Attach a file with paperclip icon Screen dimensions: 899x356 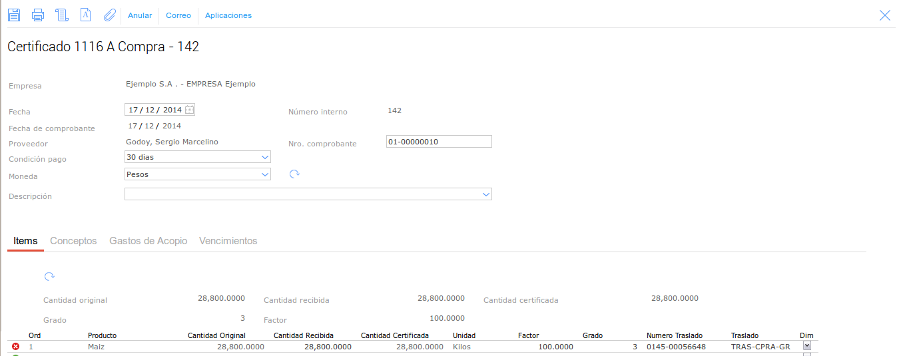109,15
